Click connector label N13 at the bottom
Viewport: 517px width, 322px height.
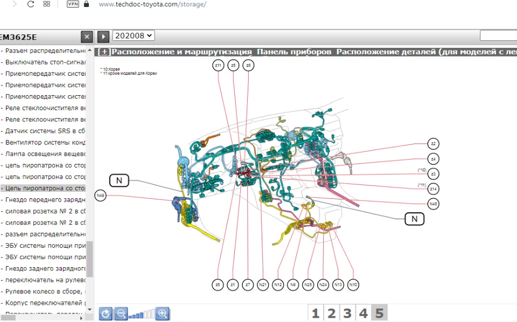click(x=338, y=285)
